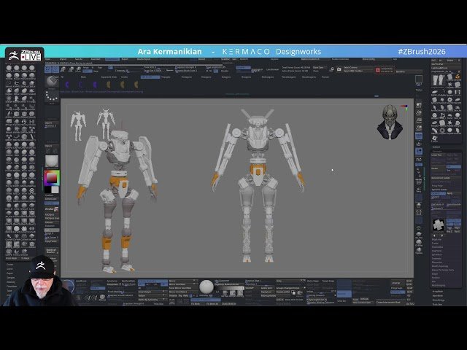This screenshot has height=350, width=467.
Task: Click the camera head view thumbnail
Action: pos(390,122)
